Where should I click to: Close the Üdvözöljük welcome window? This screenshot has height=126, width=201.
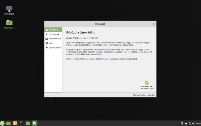(x=154, y=24)
